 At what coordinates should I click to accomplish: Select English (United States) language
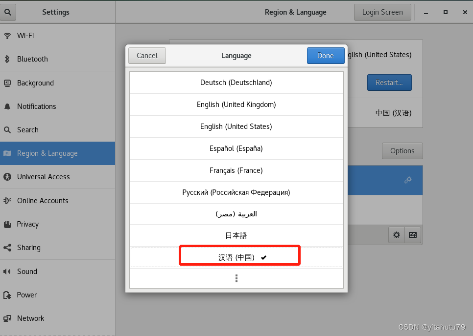point(236,126)
